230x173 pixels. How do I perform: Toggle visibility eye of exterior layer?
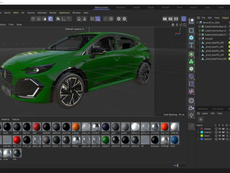[220, 139]
